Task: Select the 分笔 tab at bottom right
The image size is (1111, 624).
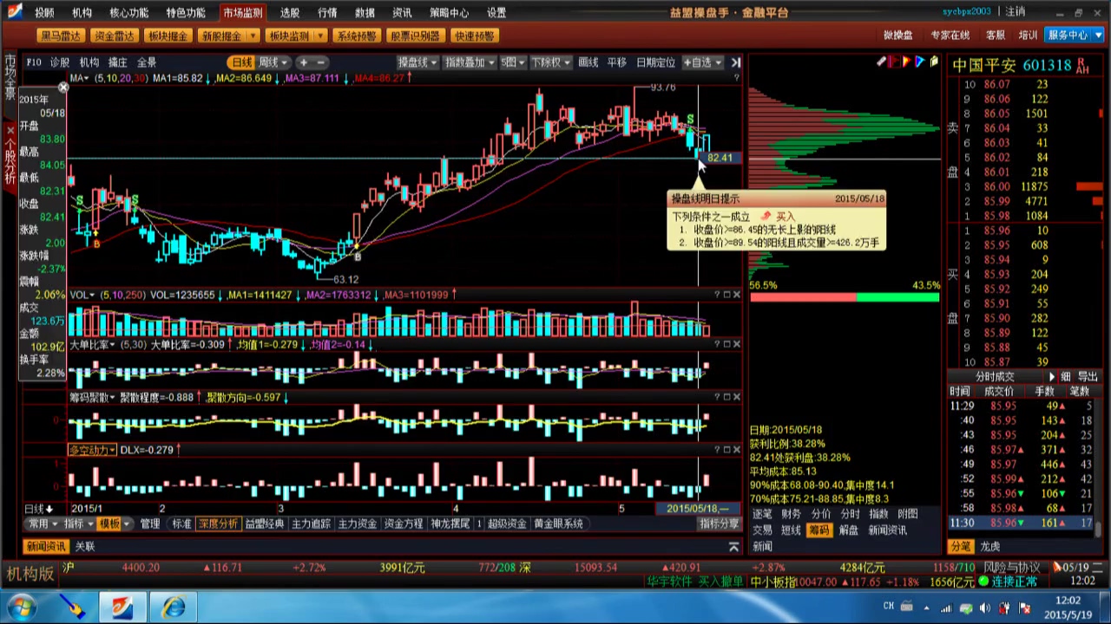Action: pyautogui.click(x=960, y=547)
